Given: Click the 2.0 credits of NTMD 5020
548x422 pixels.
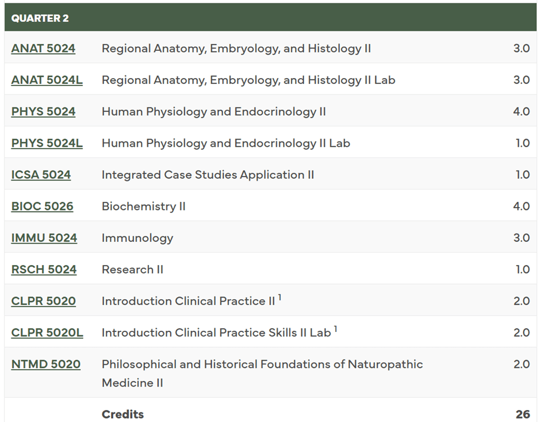Looking at the screenshot, I should (522, 364).
